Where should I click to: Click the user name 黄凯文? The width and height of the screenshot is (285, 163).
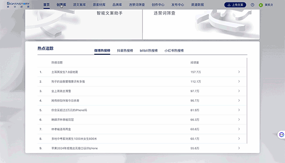pos(269,5)
